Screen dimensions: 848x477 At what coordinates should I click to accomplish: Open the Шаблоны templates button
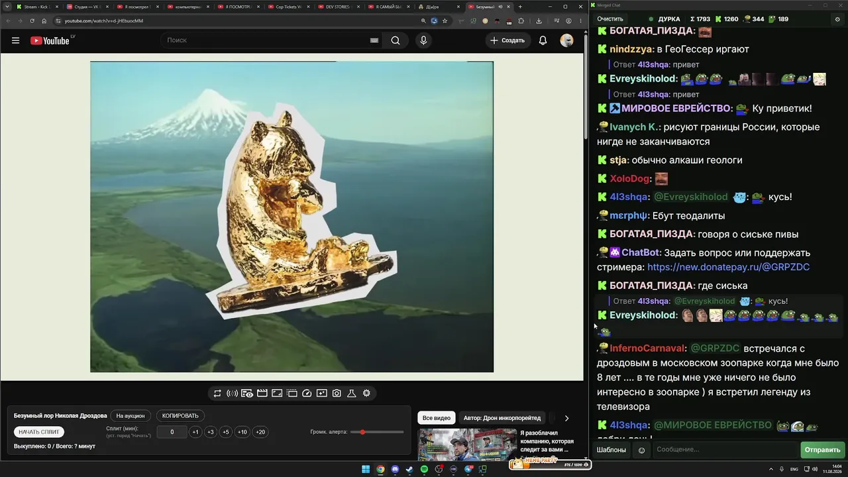coord(611,450)
